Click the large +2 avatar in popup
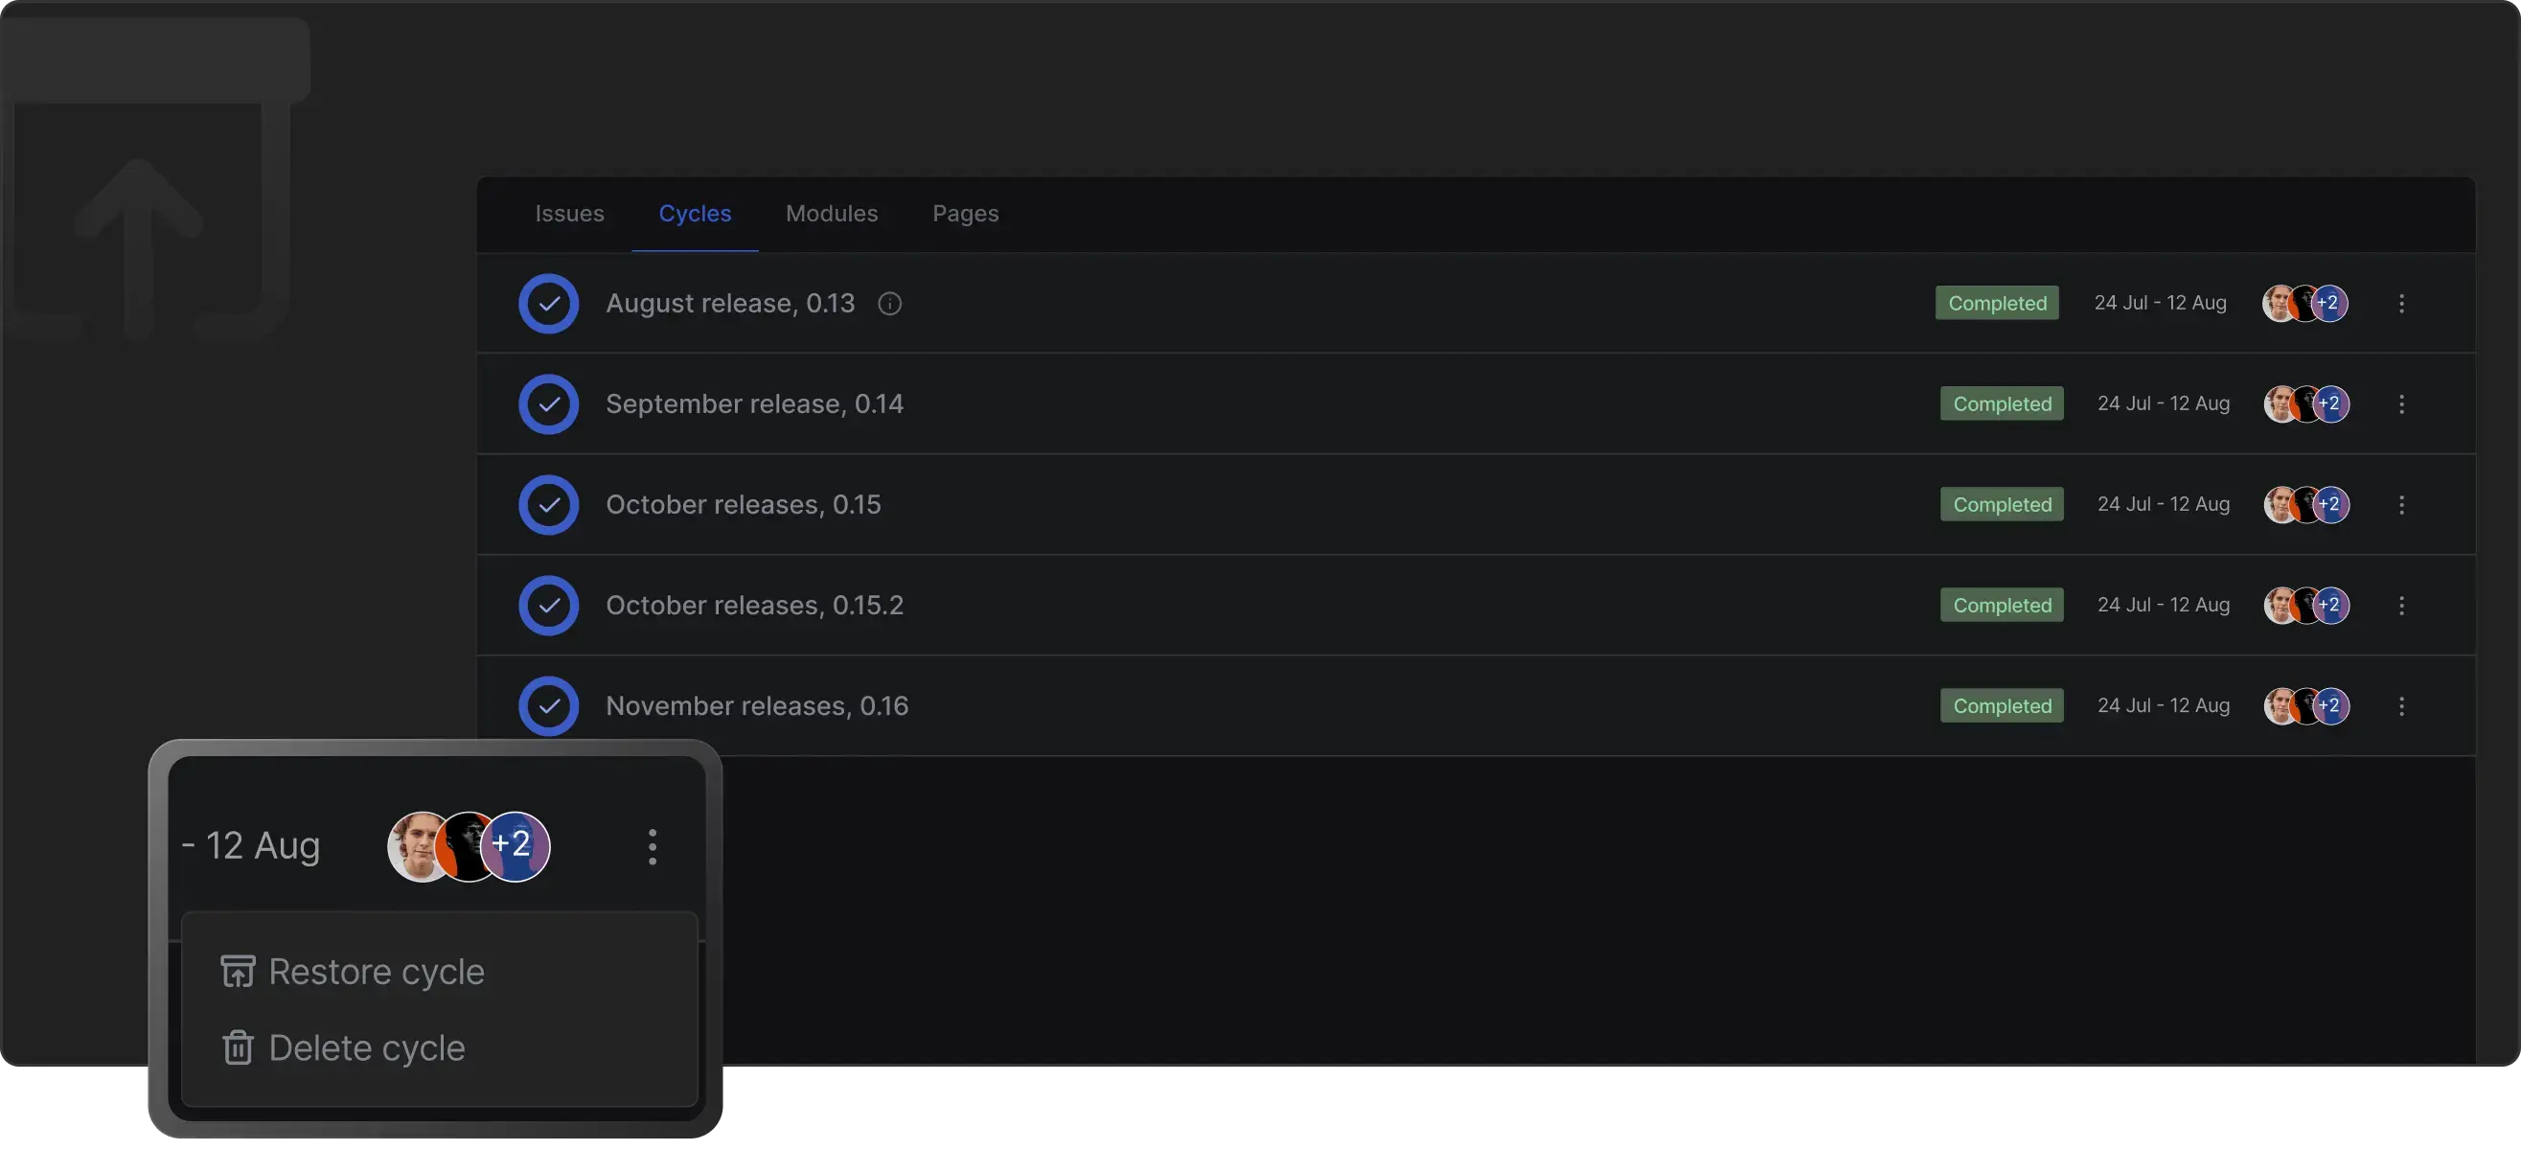 tap(517, 845)
